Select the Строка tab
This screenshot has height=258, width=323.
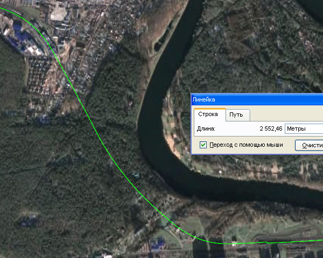pos(208,115)
